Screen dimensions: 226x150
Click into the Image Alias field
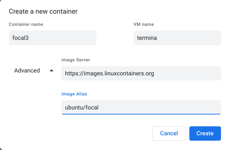click(141, 107)
